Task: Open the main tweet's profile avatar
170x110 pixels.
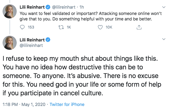Action: point(9,43)
